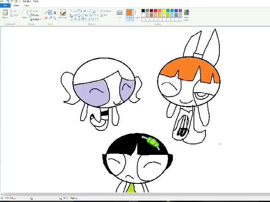
Task: Click the Paste clipboard icon
Action: [5, 13]
